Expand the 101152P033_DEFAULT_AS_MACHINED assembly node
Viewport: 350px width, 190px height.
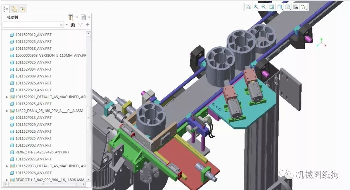coord(7,166)
